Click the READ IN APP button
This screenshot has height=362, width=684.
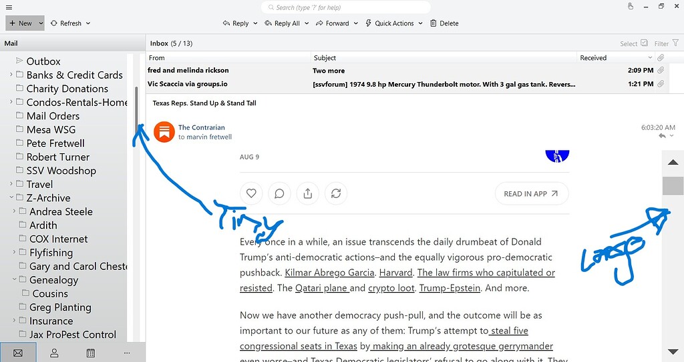(x=531, y=194)
